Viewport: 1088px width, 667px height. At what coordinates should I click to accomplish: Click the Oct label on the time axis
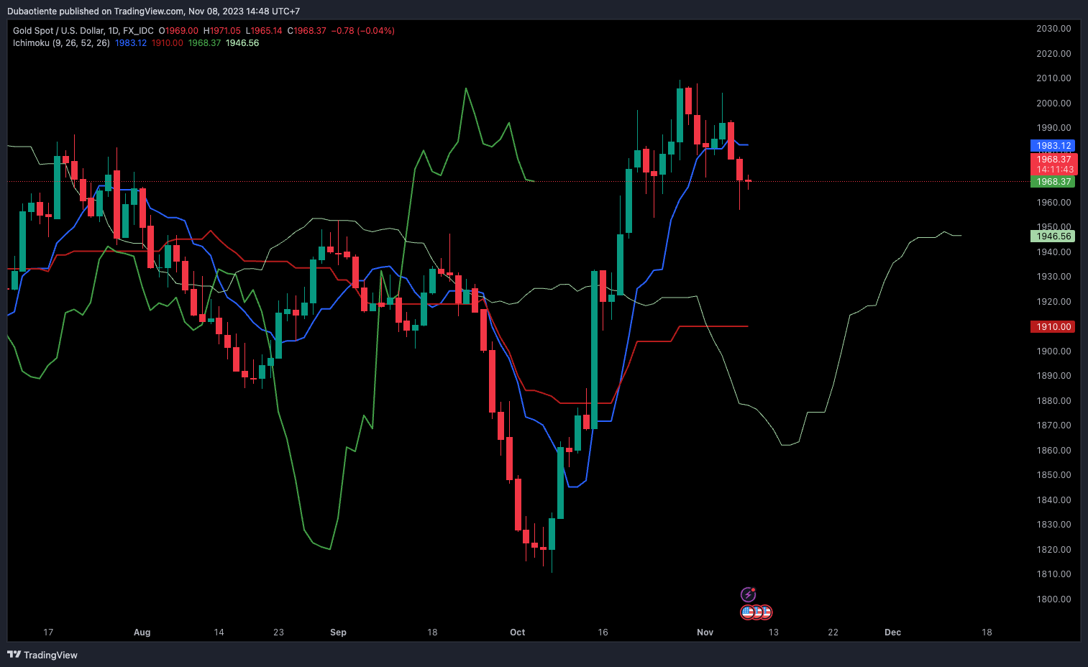(x=517, y=632)
